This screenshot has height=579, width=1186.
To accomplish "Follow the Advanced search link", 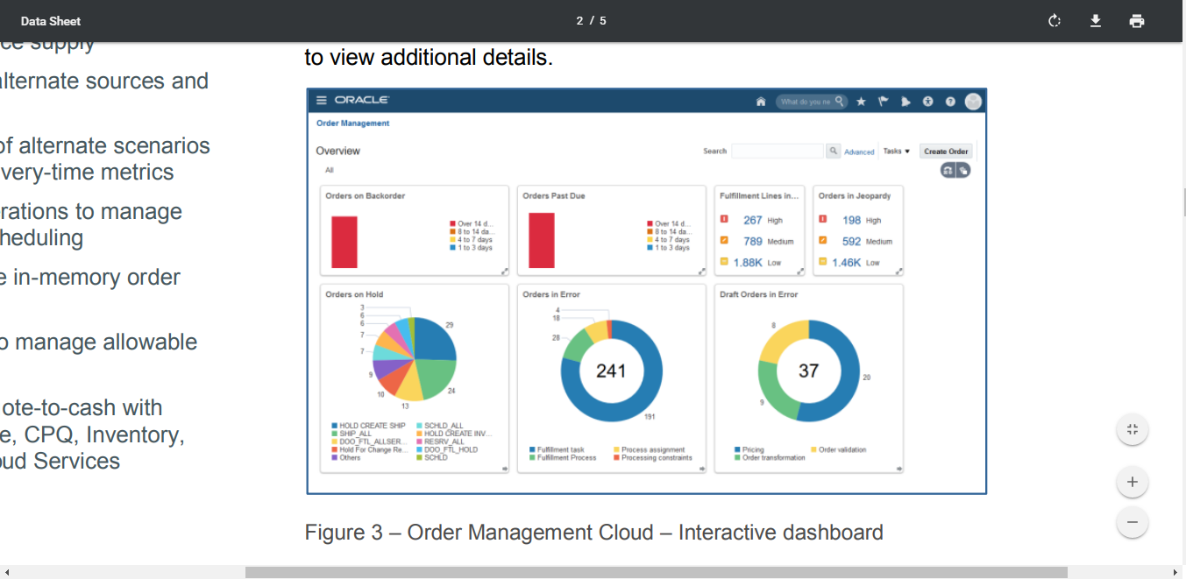I will pyautogui.click(x=859, y=152).
